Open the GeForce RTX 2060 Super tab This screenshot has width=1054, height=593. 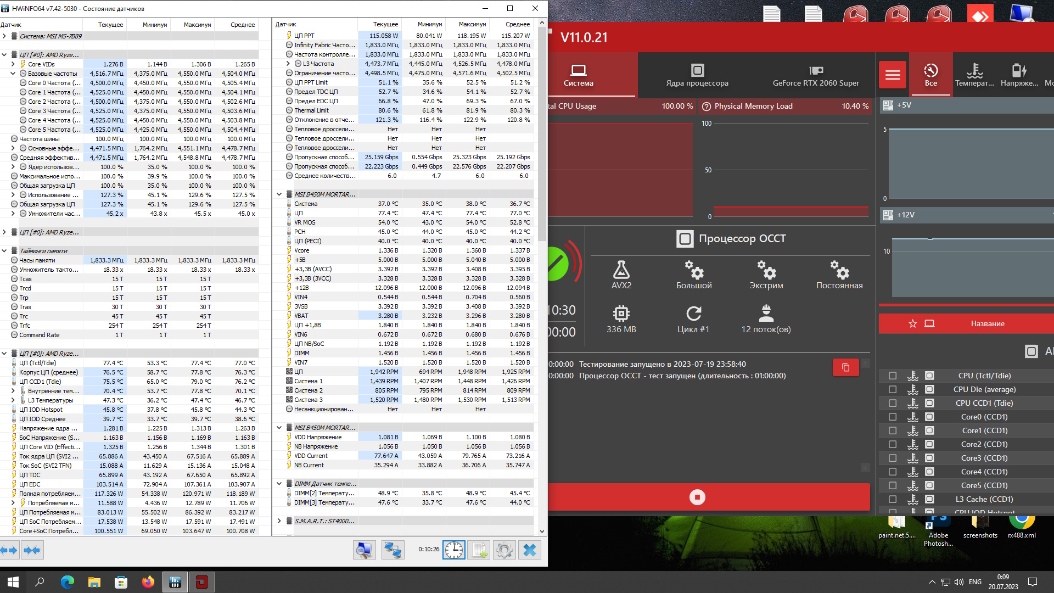(x=816, y=75)
